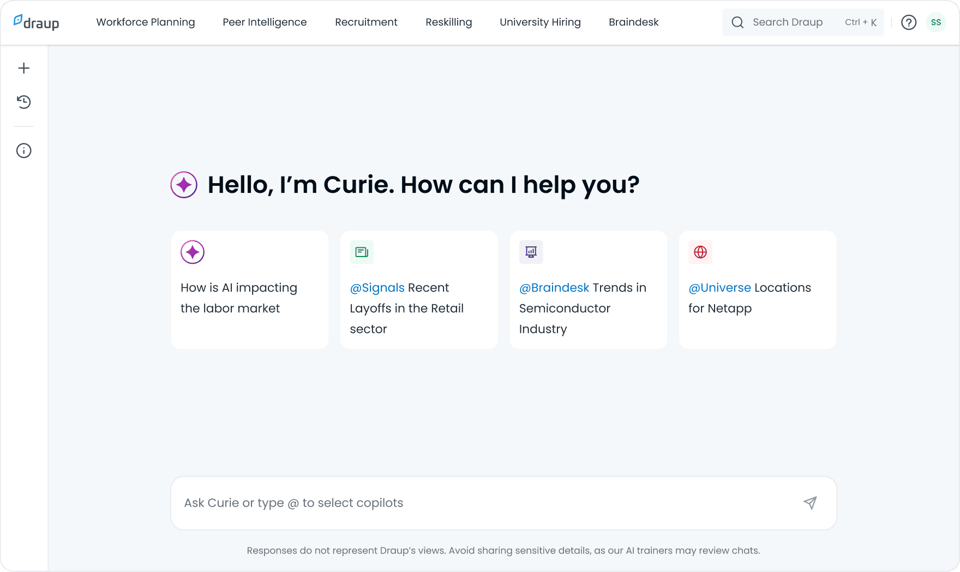Click the Ctrl + K shortcut hint
Image resolution: width=960 pixels, height=572 pixels.
[861, 22]
